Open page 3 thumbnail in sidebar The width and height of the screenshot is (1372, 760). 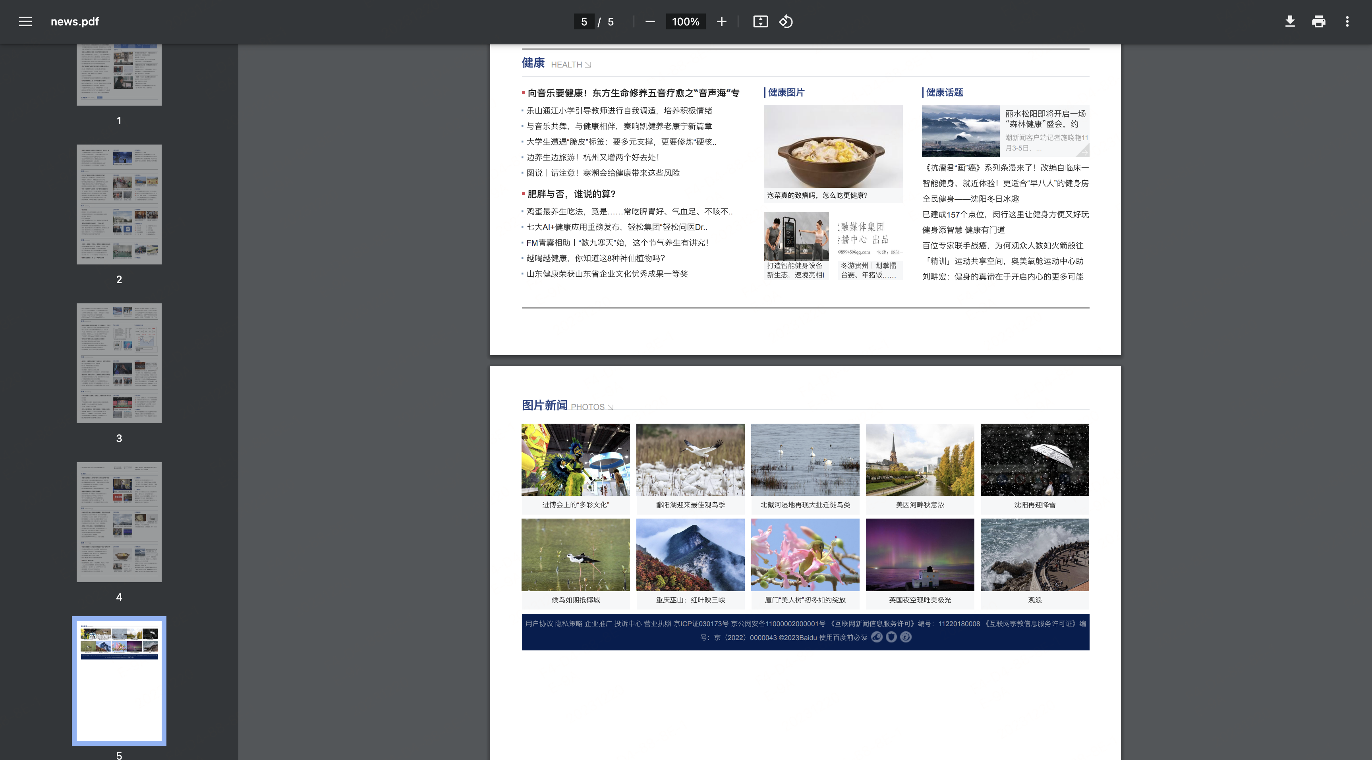(119, 363)
